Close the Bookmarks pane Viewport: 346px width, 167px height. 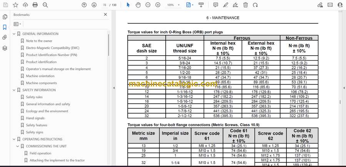pyautogui.click(x=105, y=14)
